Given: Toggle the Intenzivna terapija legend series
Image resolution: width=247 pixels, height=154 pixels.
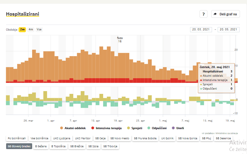Looking at the screenshot, I should (x=107, y=128).
